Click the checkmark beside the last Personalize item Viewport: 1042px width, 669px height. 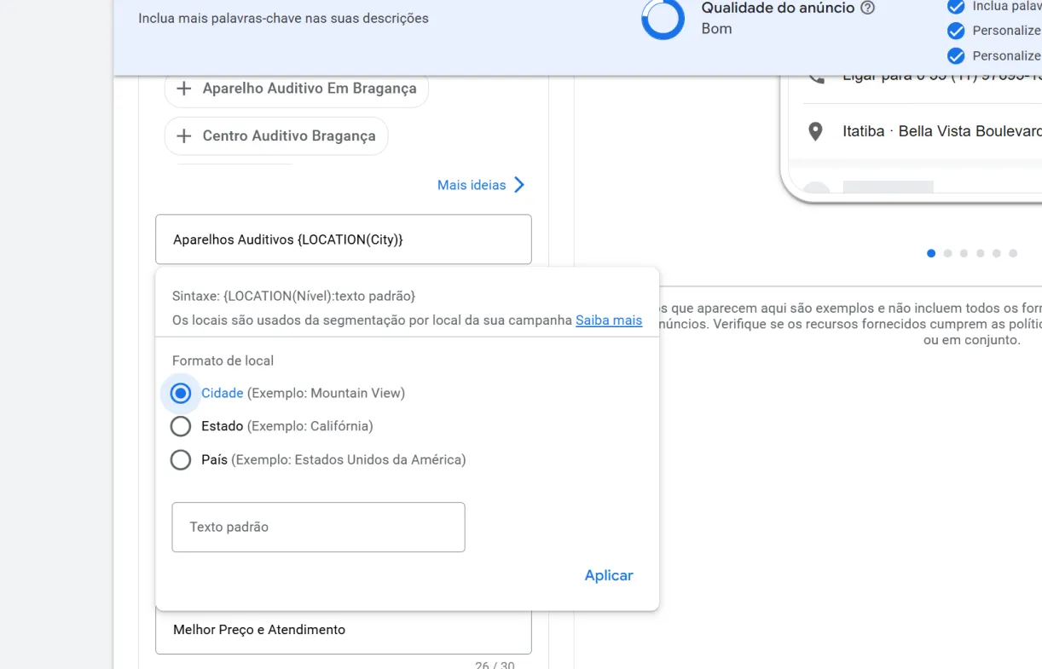pos(956,56)
